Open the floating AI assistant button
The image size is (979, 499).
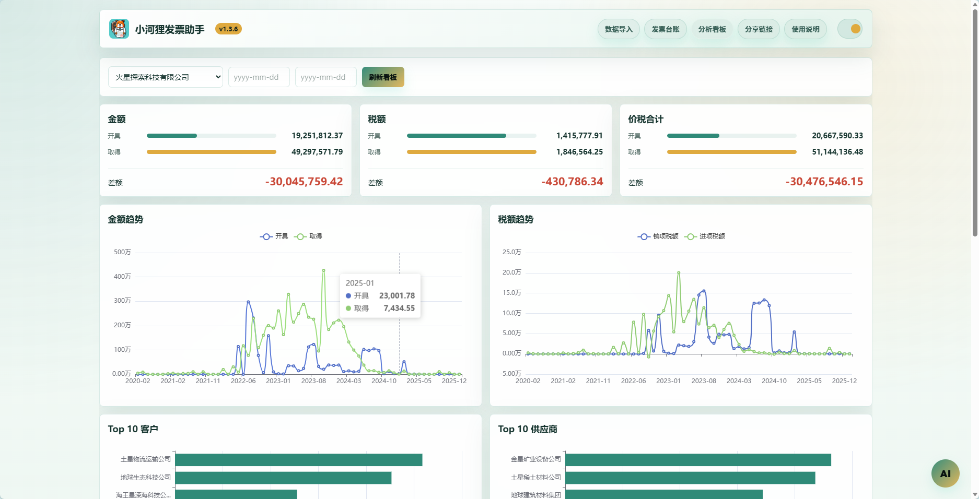coord(945,473)
